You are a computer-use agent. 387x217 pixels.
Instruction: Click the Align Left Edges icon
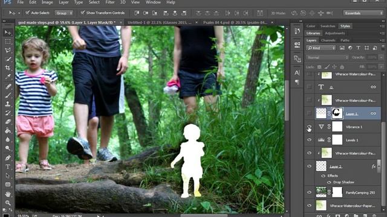click(166, 13)
